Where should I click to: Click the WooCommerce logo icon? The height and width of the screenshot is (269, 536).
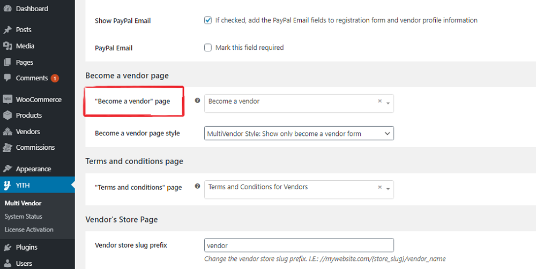(x=8, y=99)
